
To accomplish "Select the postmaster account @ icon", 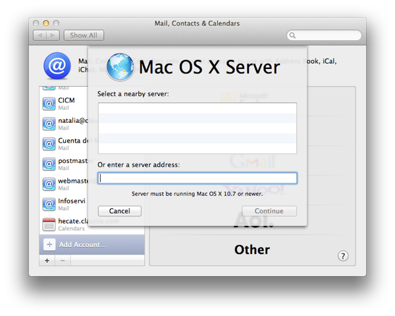I will (x=49, y=164).
